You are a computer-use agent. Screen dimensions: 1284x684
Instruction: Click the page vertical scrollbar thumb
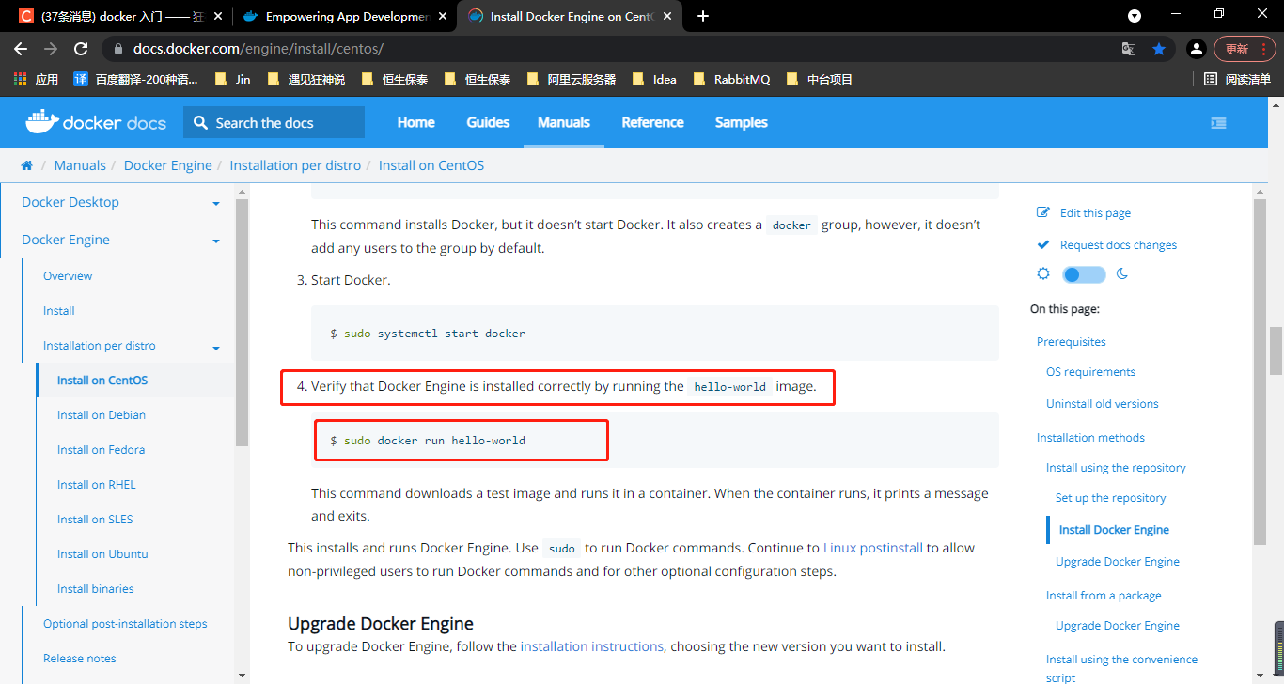[x=1275, y=350]
